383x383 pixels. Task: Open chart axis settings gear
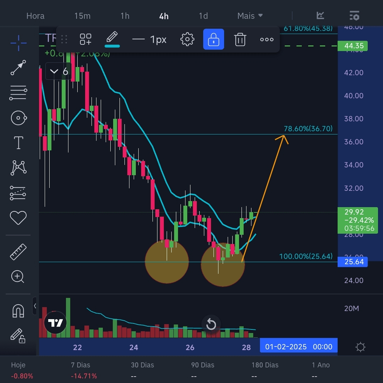click(361, 347)
